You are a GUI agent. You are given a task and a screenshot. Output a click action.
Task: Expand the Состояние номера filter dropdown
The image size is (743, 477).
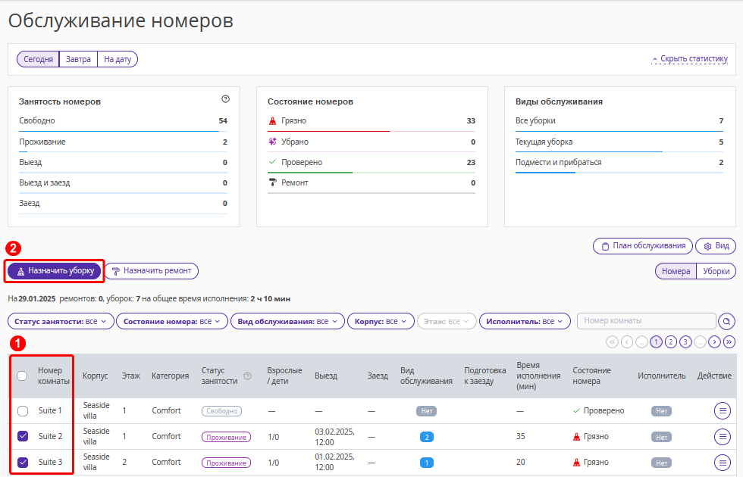point(172,321)
